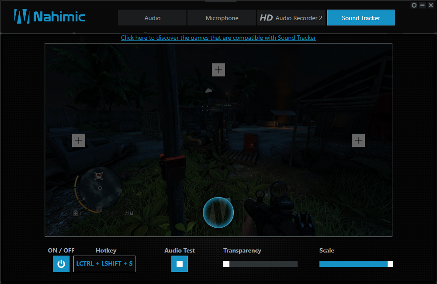Select the left plus position marker

79,140
